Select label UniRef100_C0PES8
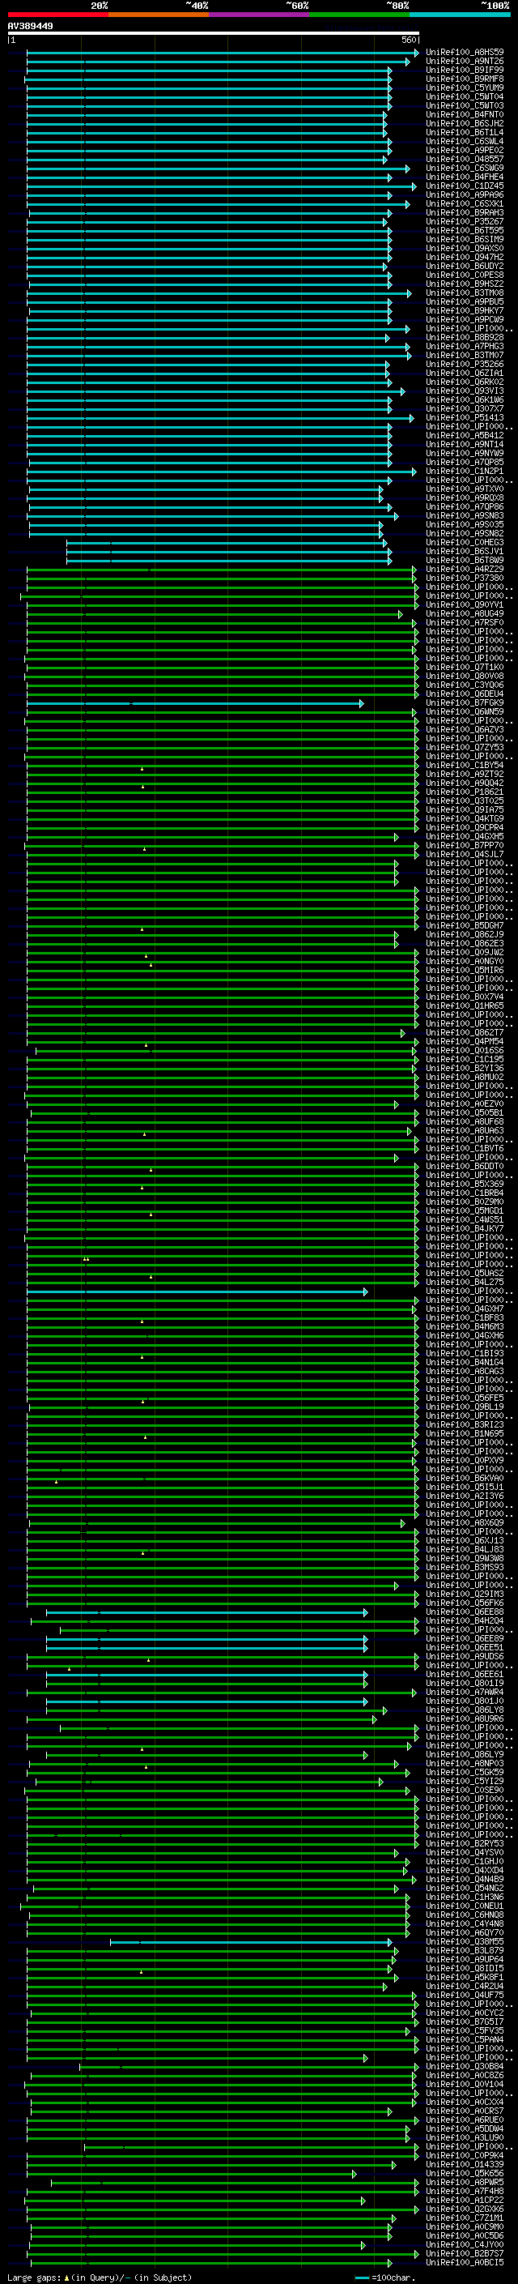 coord(465,275)
